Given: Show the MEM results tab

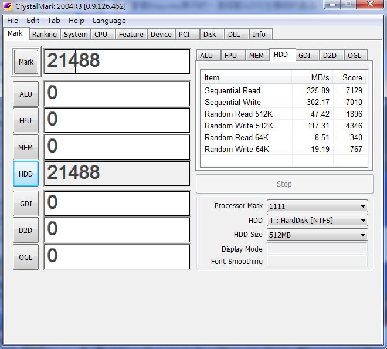Looking at the screenshot, I should click(x=256, y=56).
